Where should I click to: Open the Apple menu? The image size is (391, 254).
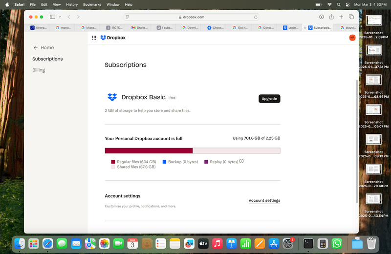7,4
